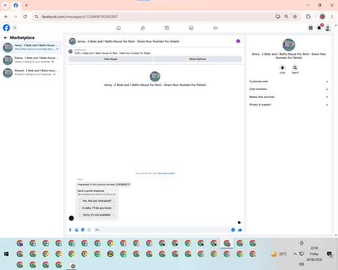Click the browser address bar
338x270 pixels.
tap(155, 17)
